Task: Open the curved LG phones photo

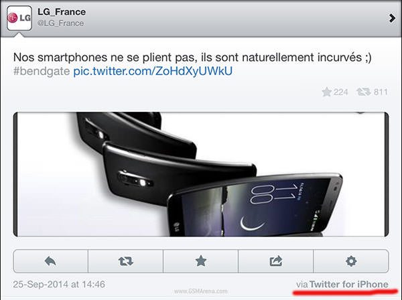Action: click(x=201, y=174)
